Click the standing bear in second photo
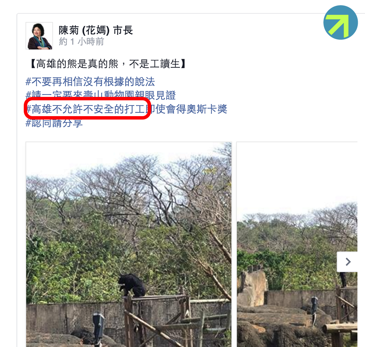 [343, 279]
